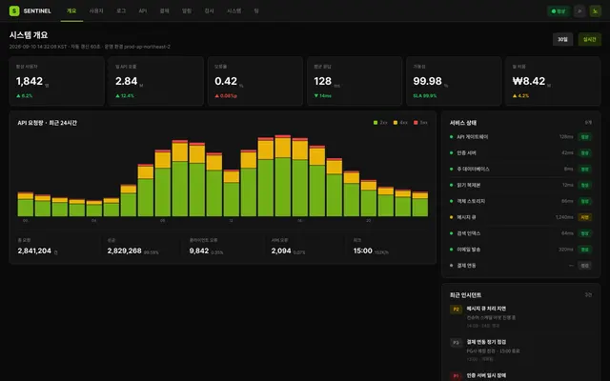The width and height of the screenshot is (610, 381).
Task: Click the 2,841,204 total requests value
Action: (x=34, y=251)
